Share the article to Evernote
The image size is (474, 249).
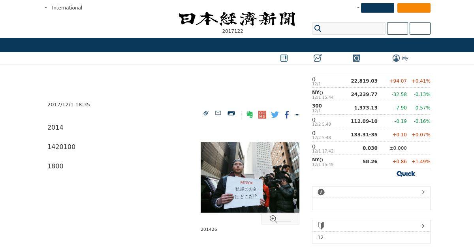pyautogui.click(x=250, y=115)
